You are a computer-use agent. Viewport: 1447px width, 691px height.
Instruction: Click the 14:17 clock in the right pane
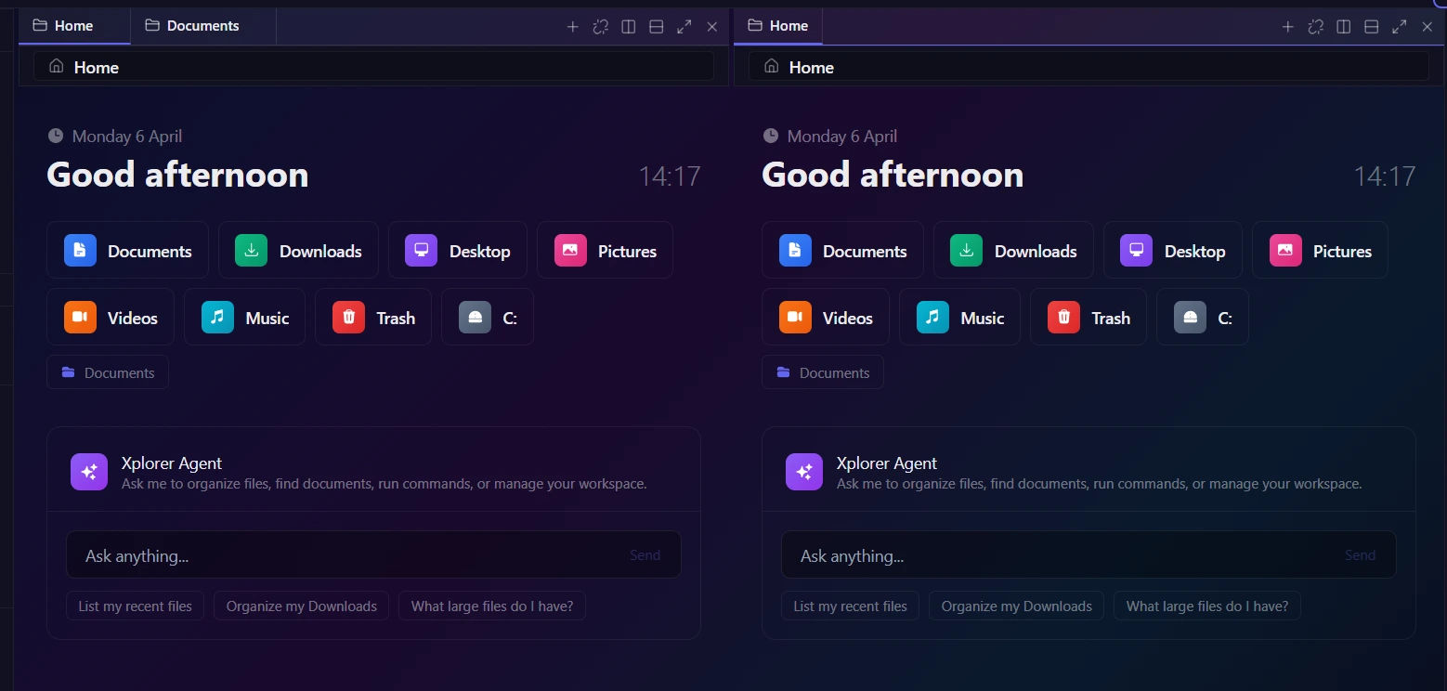point(1385,176)
